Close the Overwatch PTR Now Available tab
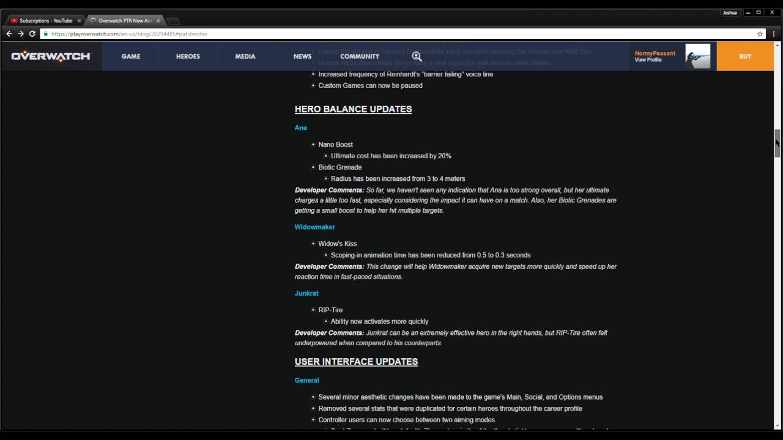The width and height of the screenshot is (783, 440). click(158, 21)
